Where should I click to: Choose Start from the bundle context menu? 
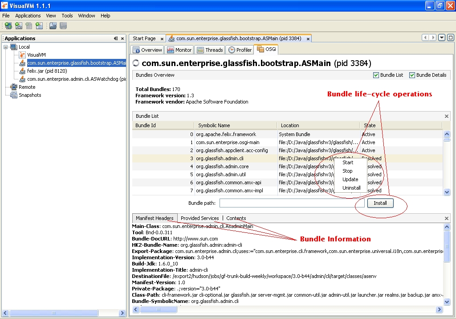coord(348,162)
